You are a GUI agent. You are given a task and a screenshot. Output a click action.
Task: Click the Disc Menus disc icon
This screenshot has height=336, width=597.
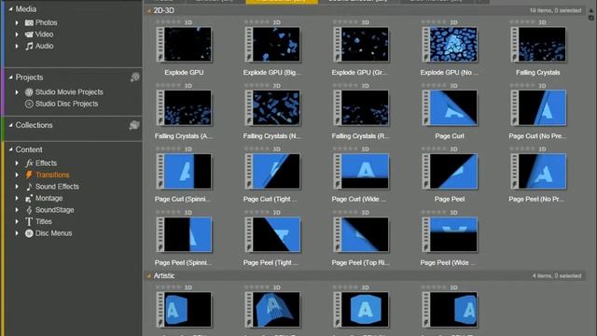coord(29,233)
